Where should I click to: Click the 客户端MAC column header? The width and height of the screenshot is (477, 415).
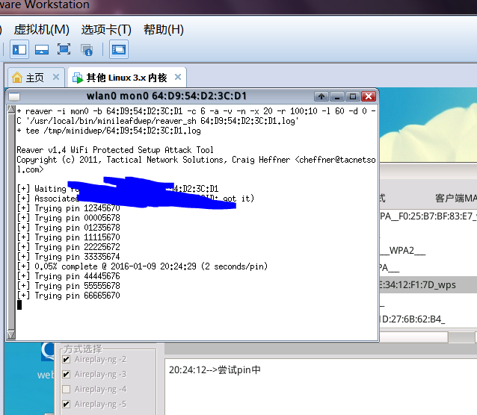click(x=456, y=199)
